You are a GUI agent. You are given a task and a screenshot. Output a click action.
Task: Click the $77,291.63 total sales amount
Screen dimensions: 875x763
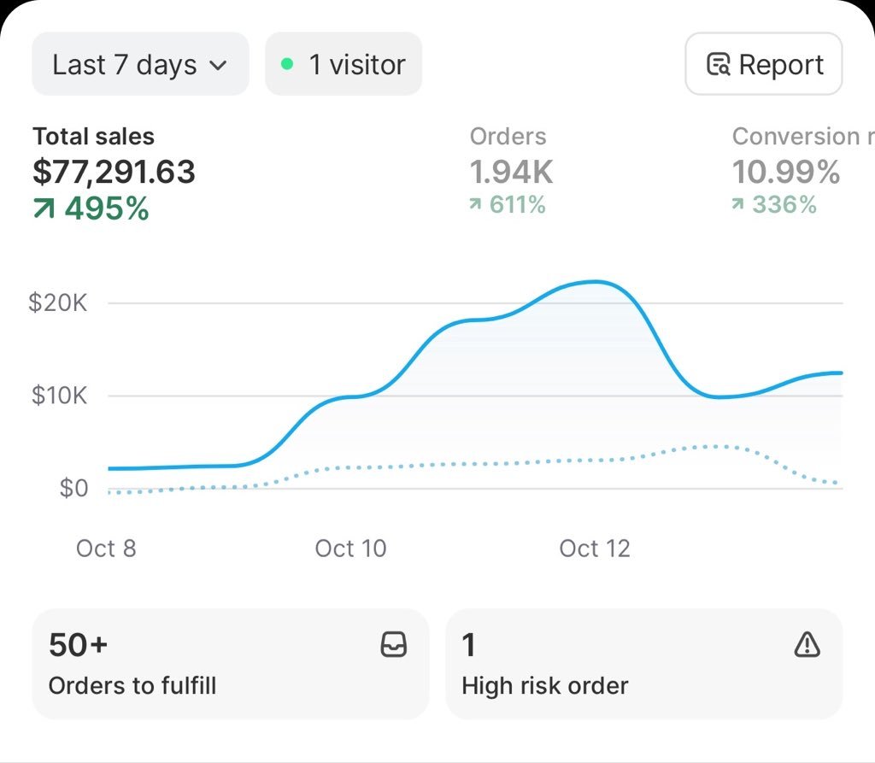[x=114, y=172]
